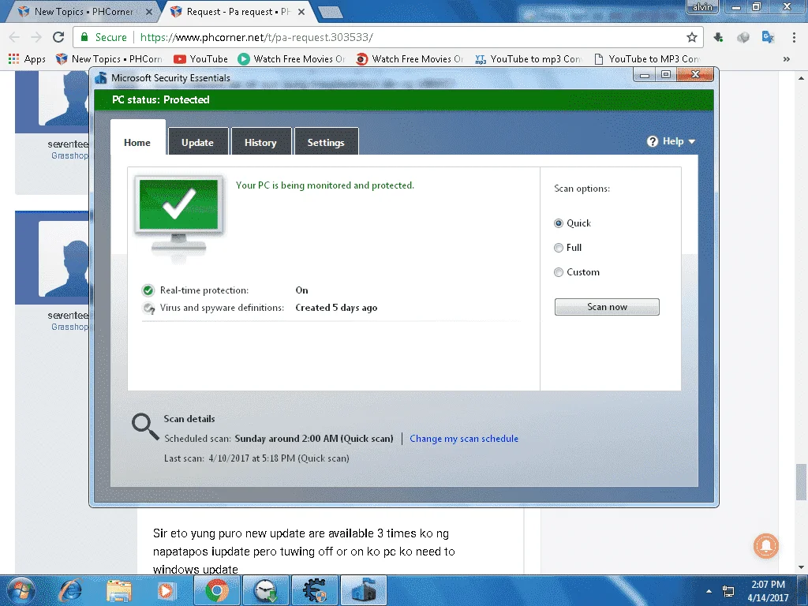Open the Settings tab
Screen dimensions: 808x606
coord(326,142)
